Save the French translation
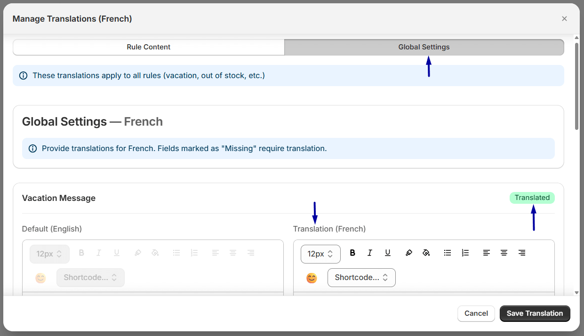 click(x=535, y=313)
